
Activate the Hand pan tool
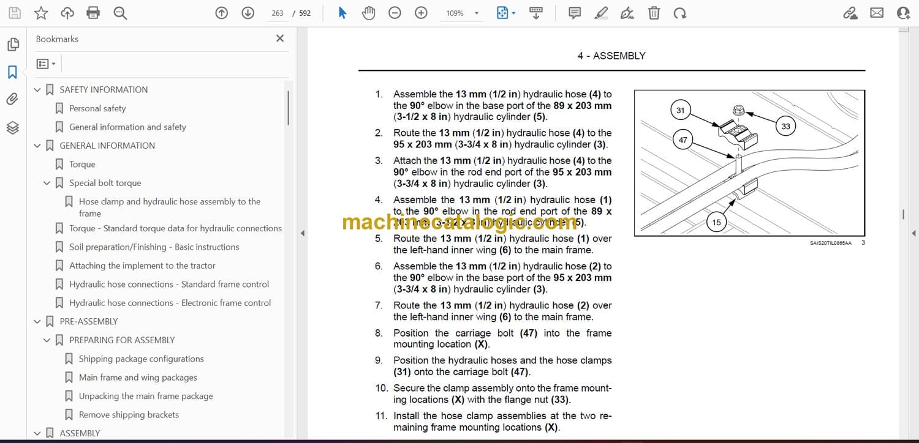click(368, 13)
